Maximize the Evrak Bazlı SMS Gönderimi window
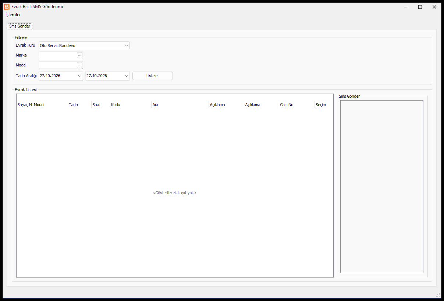Image resolution: width=444 pixels, height=301 pixels. pyautogui.click(x=420, y=7)
